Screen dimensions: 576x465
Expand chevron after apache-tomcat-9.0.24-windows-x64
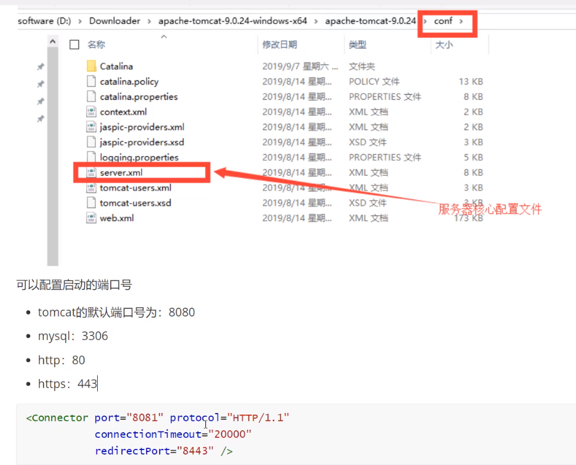point(316,21)
